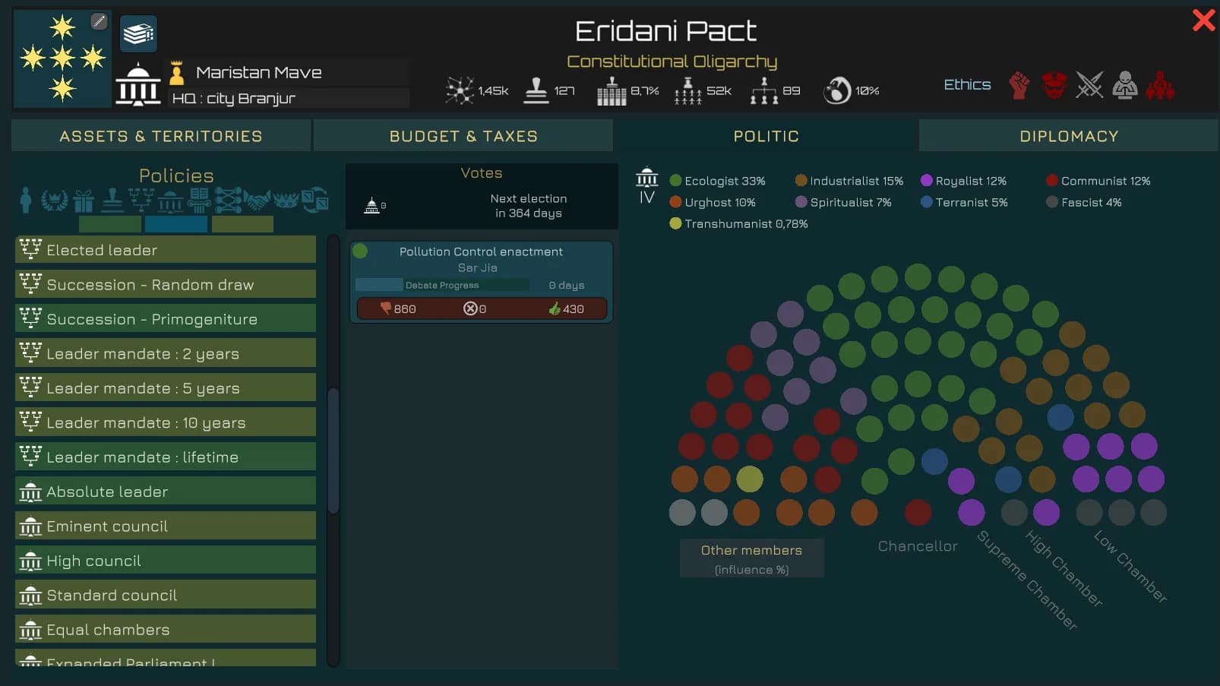
Task: Open the Budget & Taxes tab
Action: coord(463,136)
